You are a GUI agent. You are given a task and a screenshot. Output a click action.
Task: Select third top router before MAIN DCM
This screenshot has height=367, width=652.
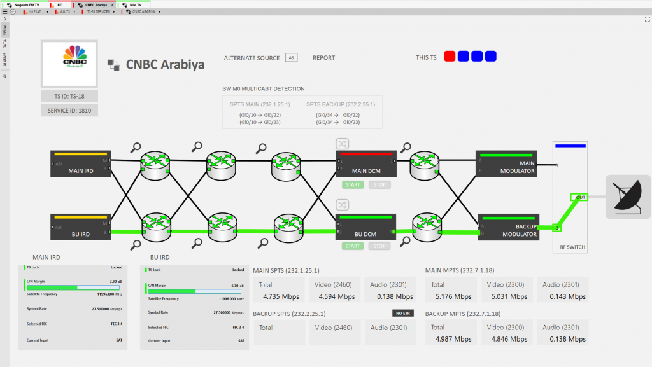(x=286, y=167)
